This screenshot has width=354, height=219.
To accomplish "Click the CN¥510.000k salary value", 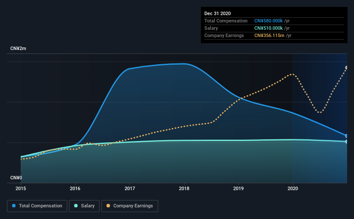I will pyautogui.click(x=269, y=28).
